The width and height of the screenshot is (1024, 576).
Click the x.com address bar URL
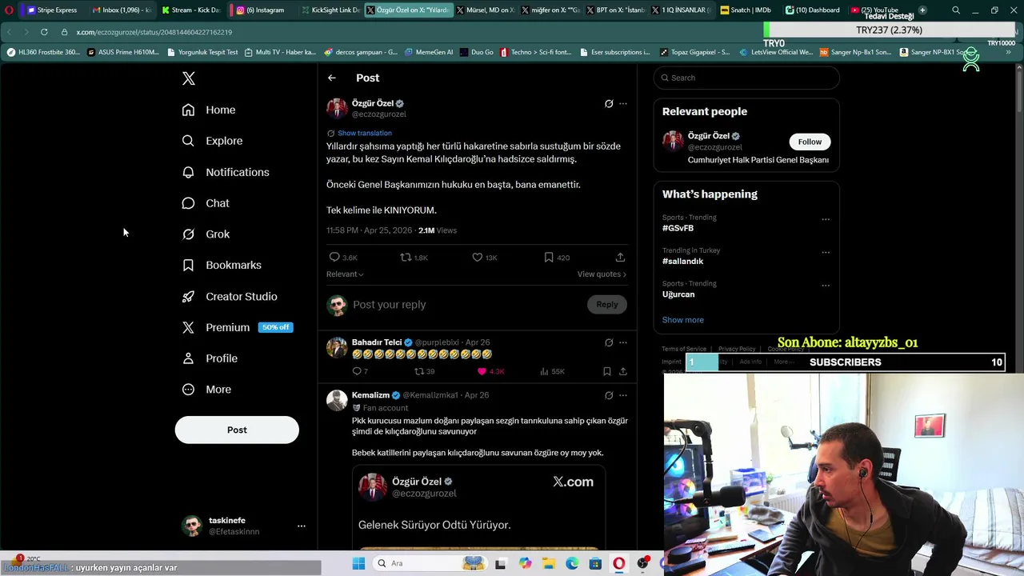click(x=154, y=32)
